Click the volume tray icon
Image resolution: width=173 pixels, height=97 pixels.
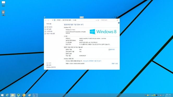161,95
